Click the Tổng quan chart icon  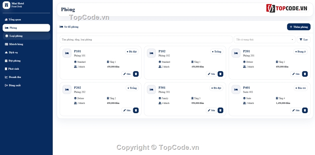tap(6, 20)
